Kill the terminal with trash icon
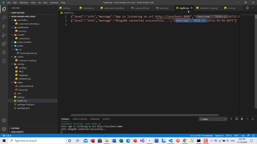 pyautogui.click(x=242, y=119)
